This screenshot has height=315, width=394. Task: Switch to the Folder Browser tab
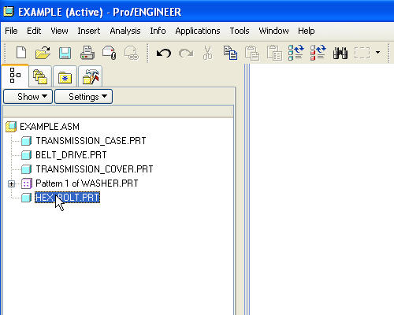tap(40, 76)
